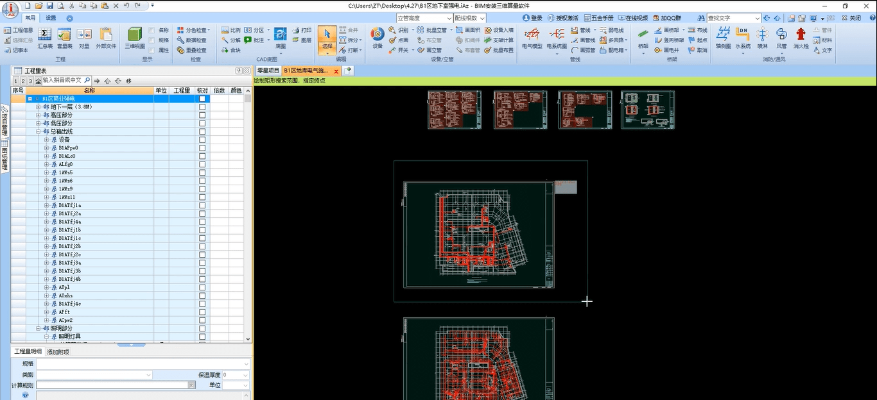Tick the 核对 checkbox for 高压部分 row

[202, 115]
